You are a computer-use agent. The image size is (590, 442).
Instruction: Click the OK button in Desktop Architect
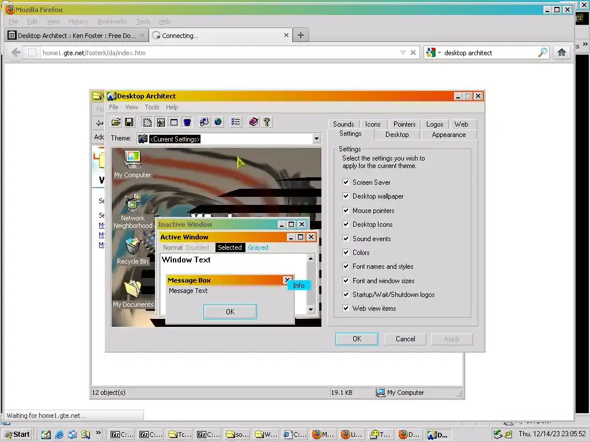tap(357, 339)
